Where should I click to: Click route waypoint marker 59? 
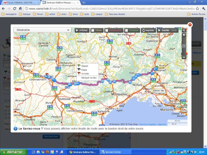point(49,77)
